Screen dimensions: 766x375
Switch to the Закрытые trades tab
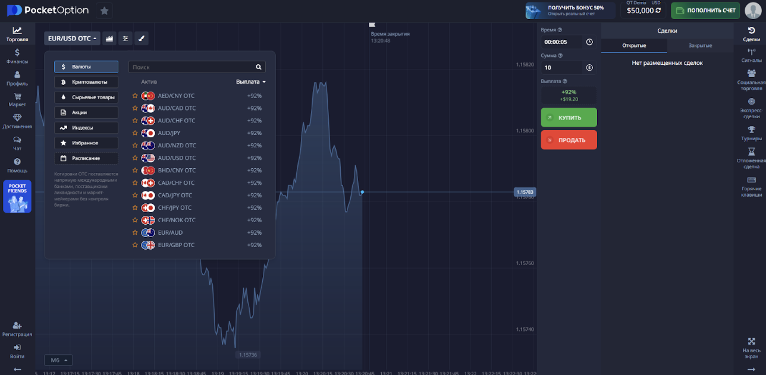[700, 46]
